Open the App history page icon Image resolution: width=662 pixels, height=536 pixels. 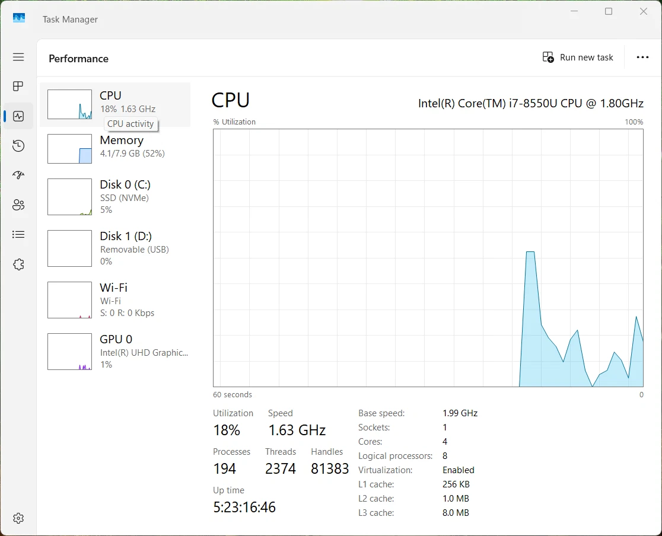click(x=18, y=146)
